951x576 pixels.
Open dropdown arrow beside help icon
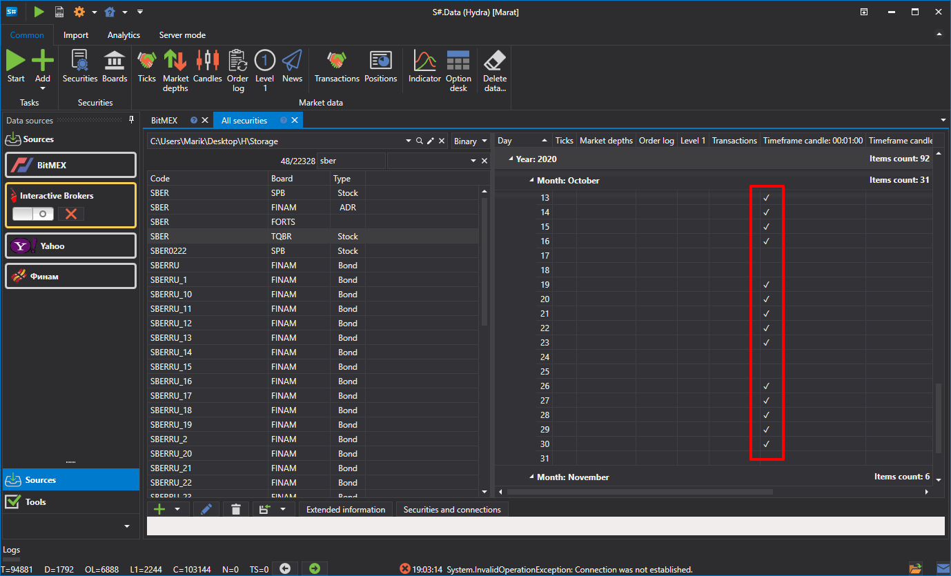coord(124,12)
